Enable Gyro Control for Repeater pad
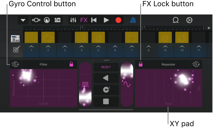 (196, 64)
